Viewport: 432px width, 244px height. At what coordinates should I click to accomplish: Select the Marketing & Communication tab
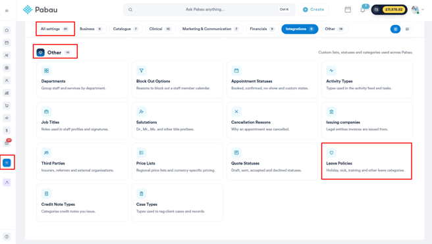211,29
